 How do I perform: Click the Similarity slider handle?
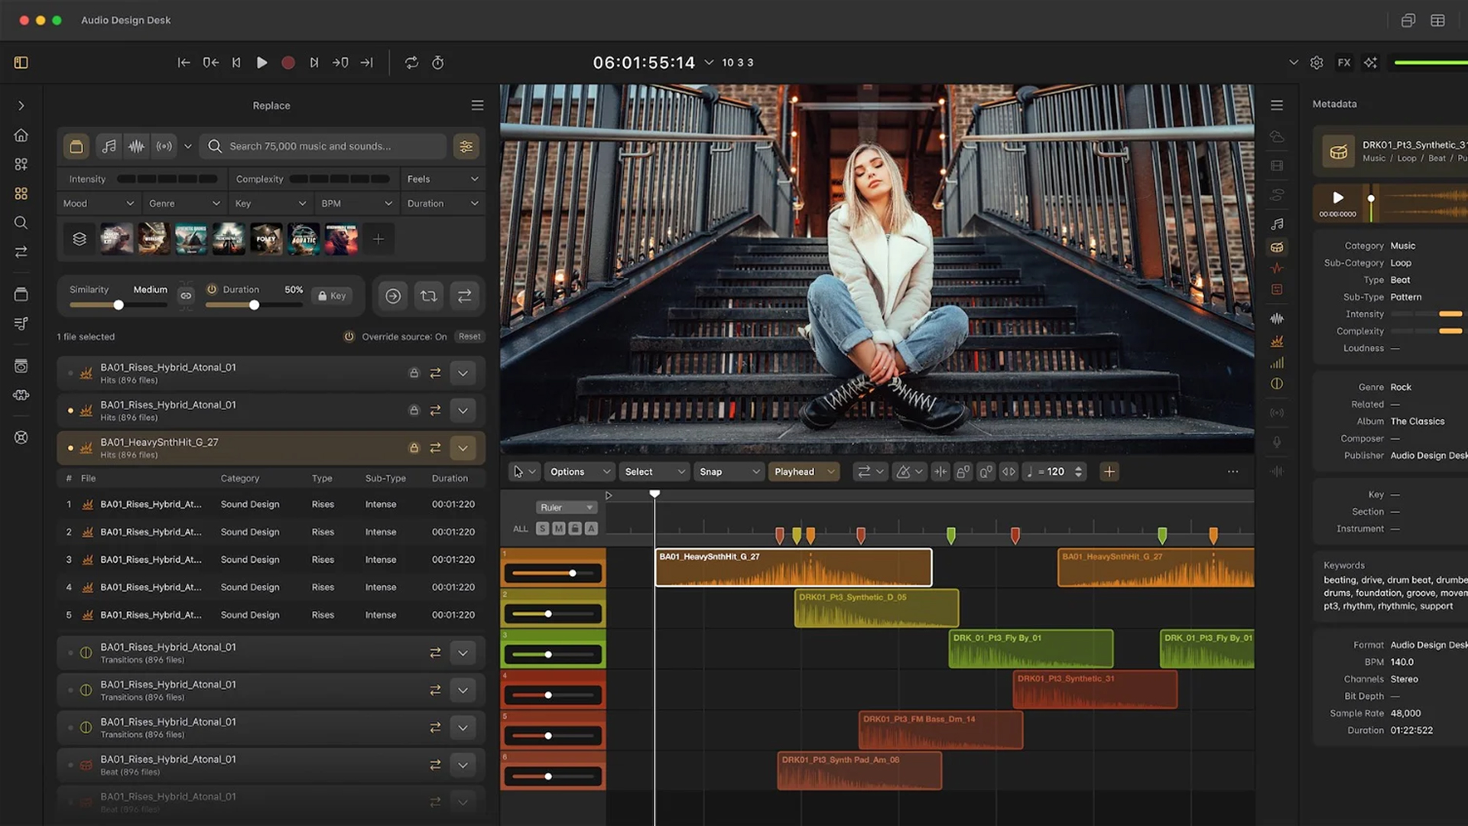[119, 305]
